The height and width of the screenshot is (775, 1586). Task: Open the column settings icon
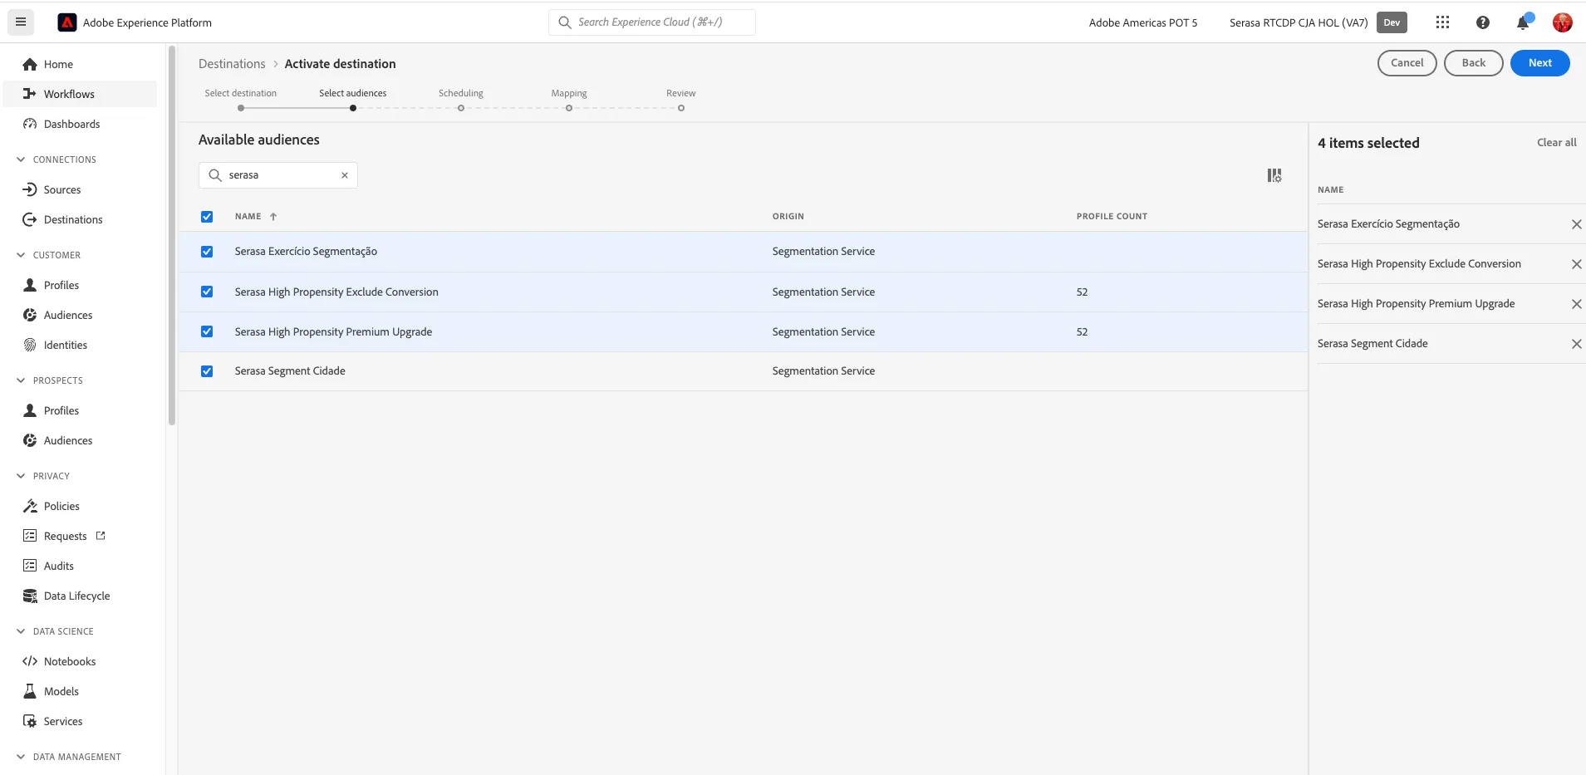tap(1274, 175)
